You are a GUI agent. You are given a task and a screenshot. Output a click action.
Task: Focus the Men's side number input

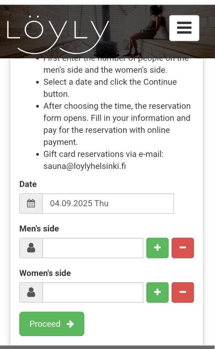pos(93,248)
